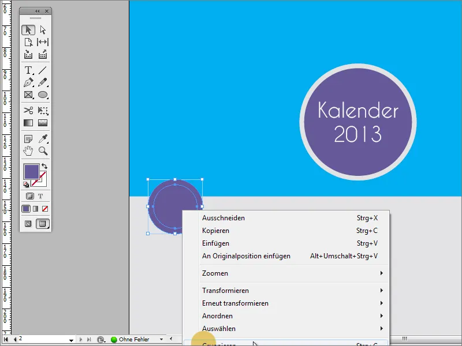Select the Selection tool (black arrow)
The image size is (462, 346).
coord(28,30)
